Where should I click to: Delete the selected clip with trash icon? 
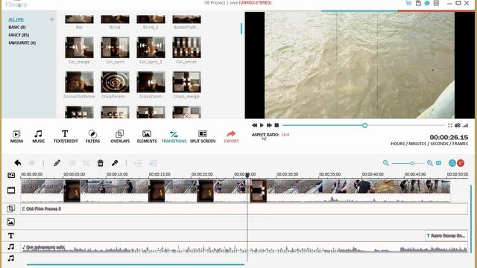pyautogui.click(x=100, y=163)
